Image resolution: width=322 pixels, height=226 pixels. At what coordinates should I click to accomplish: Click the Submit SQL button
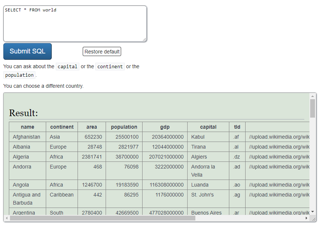coord(27,51)
